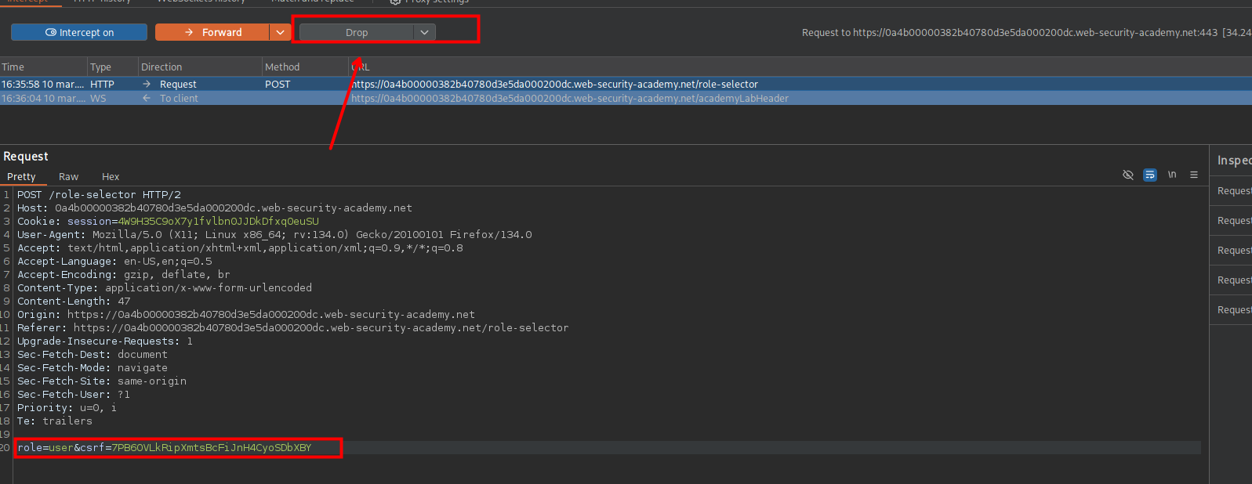Open the Forward button dropdown arrow

point(280,32)
